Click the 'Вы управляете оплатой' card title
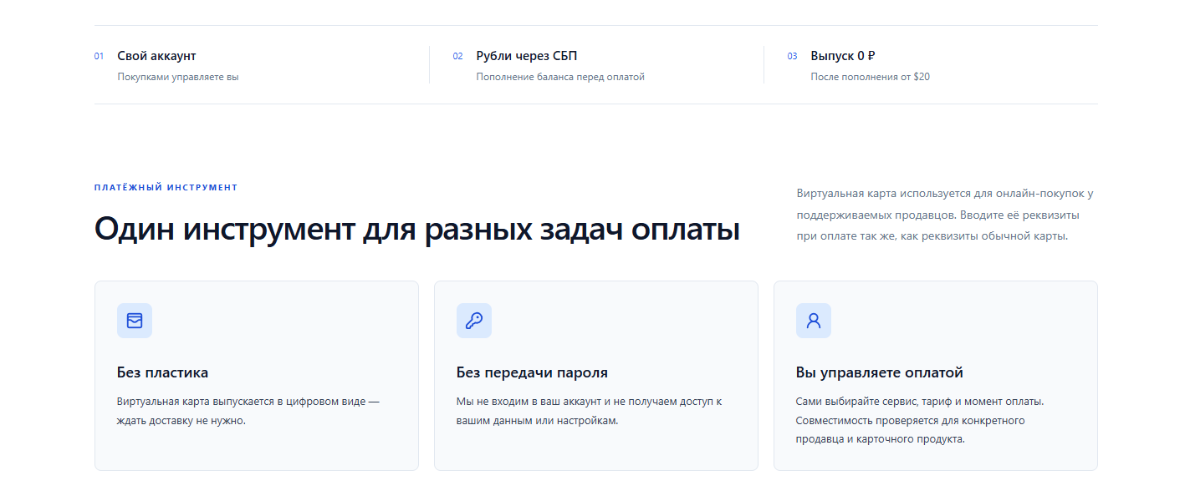 click(x=880, y=372)
